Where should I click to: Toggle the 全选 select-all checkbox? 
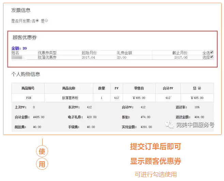pos(212,52)
